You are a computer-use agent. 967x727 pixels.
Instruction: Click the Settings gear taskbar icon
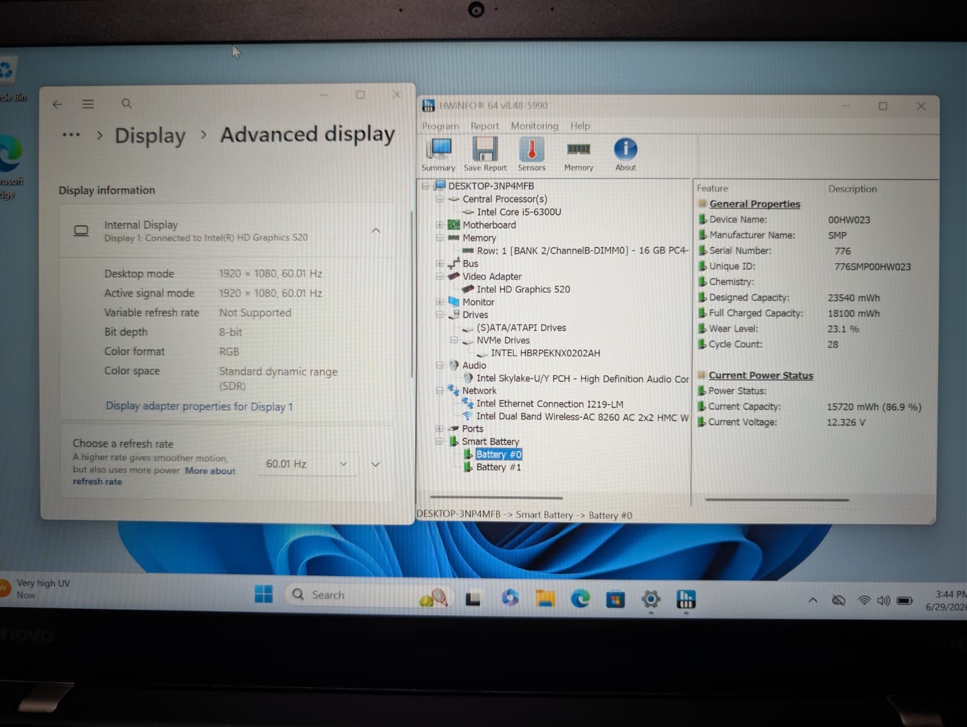(x=650, y=599)
